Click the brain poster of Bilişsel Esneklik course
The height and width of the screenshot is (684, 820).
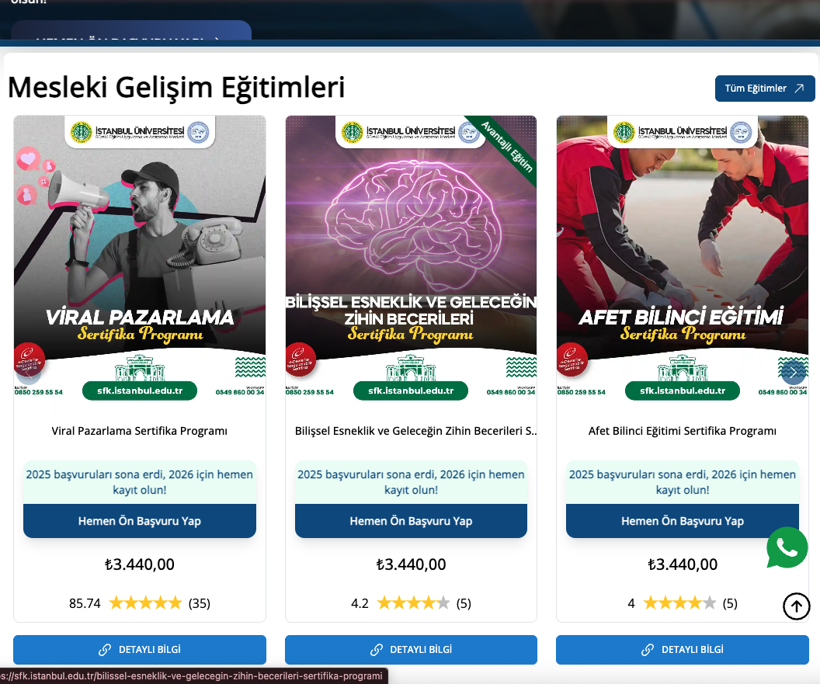click(411, 259)
